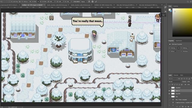The height and width of the screenshot is (108, 192).
Task: Open the Adjustments tab
Action: (x=179, y=41)
